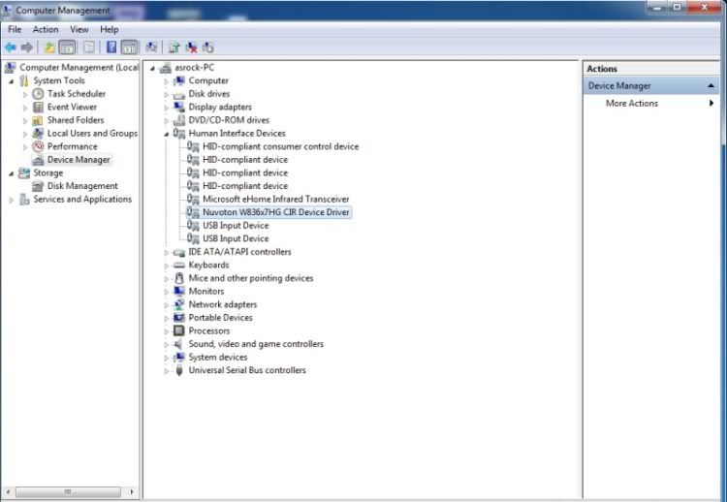Click the Keyboards category icon
This screenshot has height=502, width=727.
tap(179, 266)
